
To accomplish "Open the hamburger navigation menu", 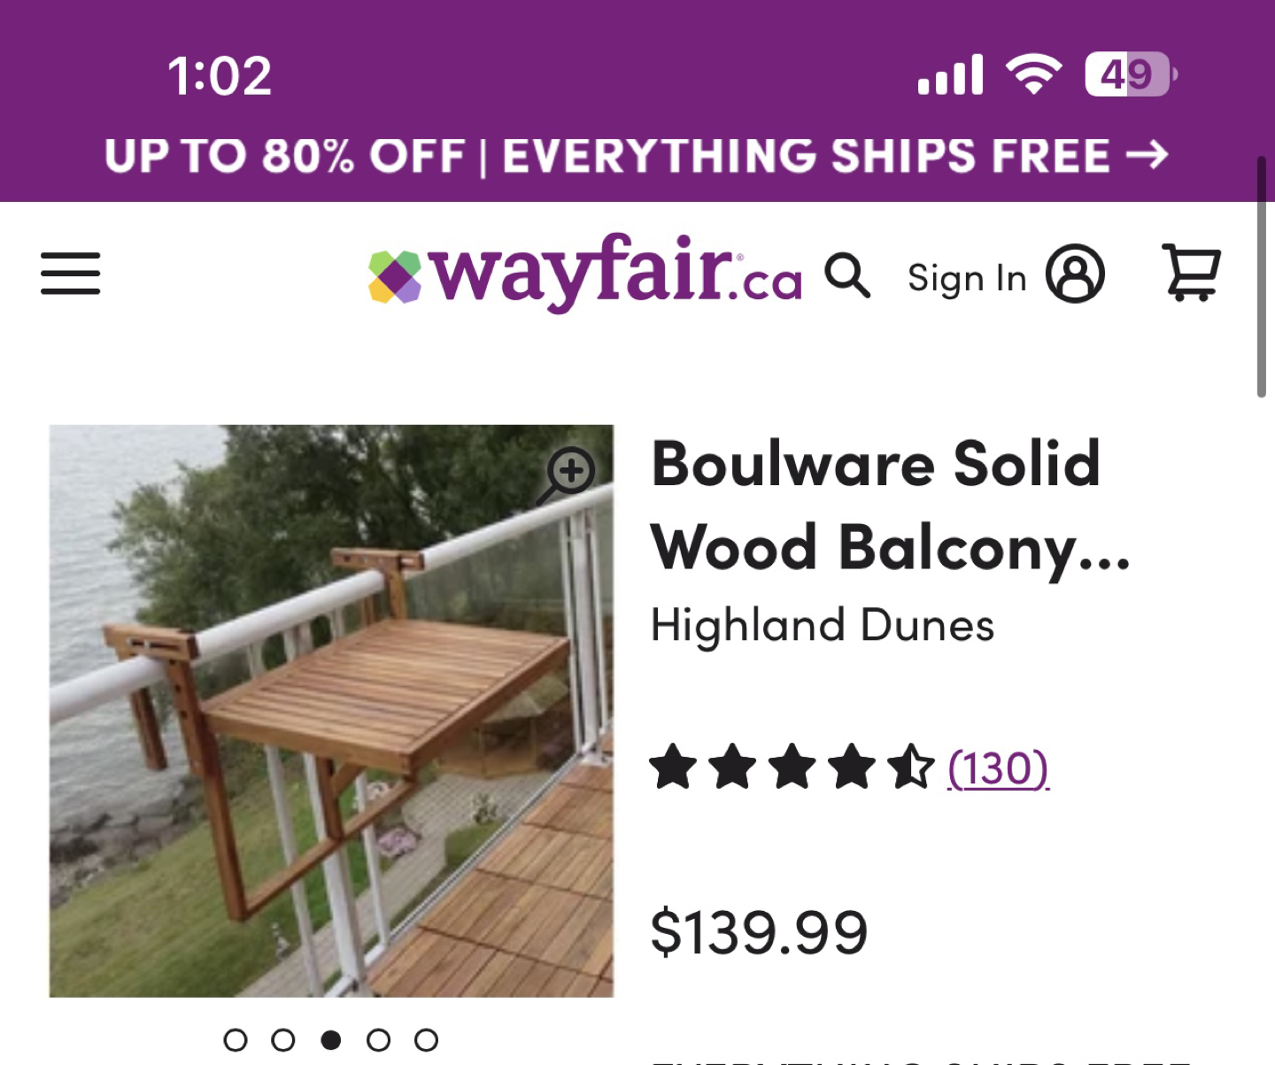I will coord(71,273).
